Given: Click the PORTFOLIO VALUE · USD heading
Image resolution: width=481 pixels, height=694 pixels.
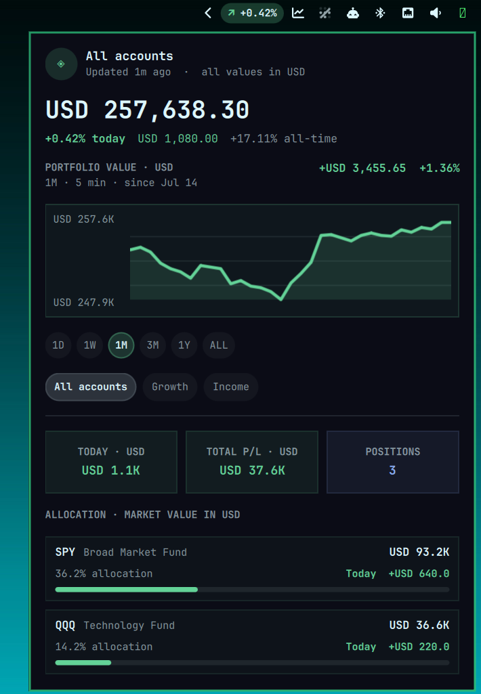Looking at the screenshot, I should click(109, 167).
